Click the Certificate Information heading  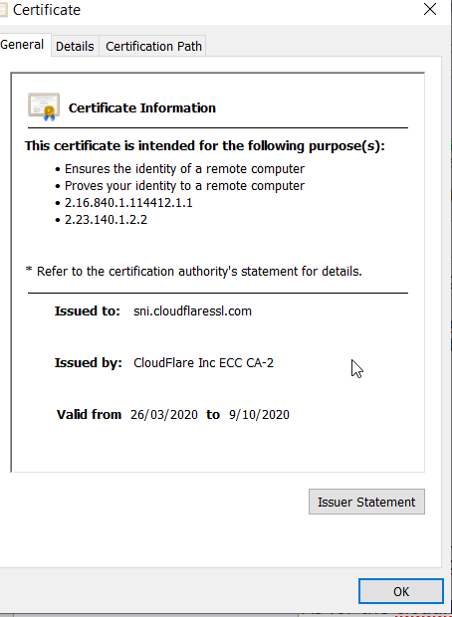click(142, 107)
